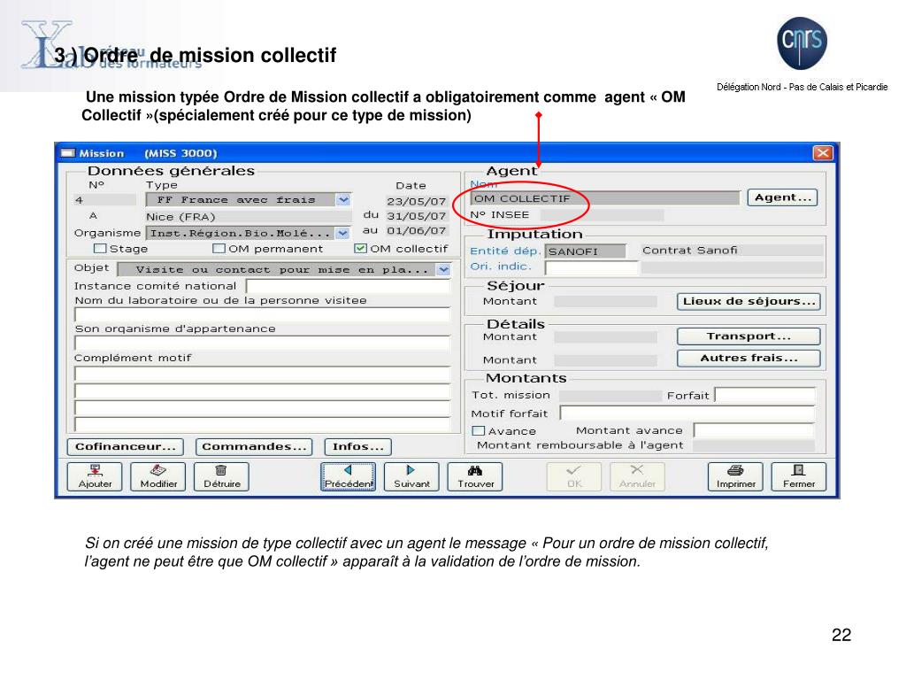Print with the Imprimer button
Image resolution: width=906 pixels, height=680 pixels.
735,477
